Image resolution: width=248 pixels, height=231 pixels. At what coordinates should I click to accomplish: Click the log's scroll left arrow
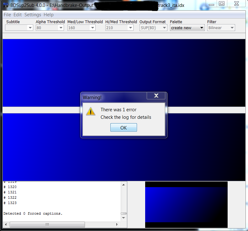[6, 224]
